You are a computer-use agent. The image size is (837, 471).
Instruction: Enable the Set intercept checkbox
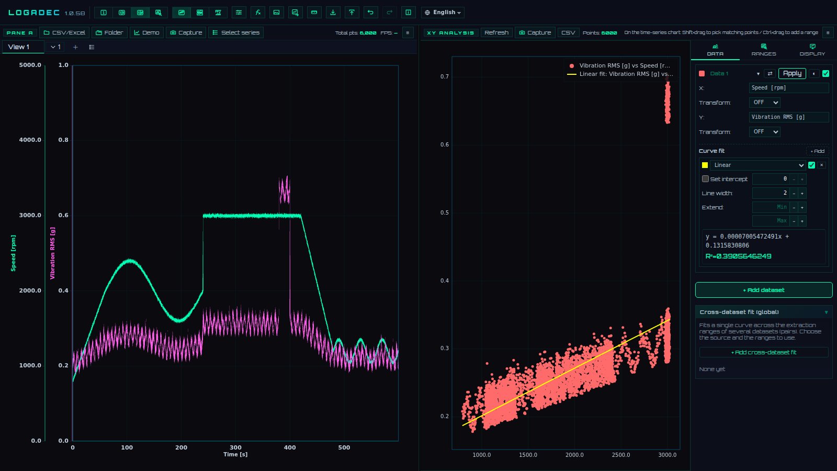705,179
